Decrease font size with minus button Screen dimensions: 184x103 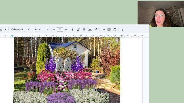(x=54, y=29)
